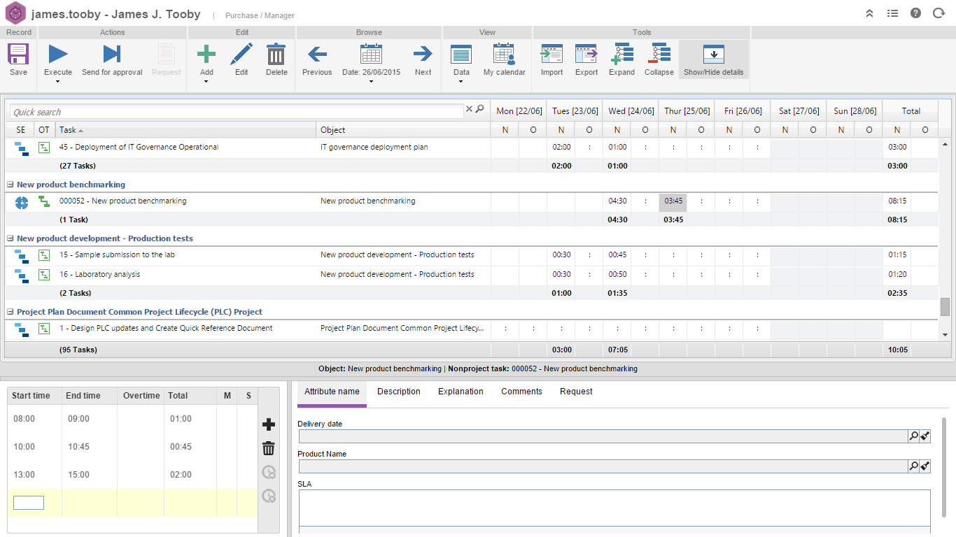Open the Date 26/06/2015 picker dropdown
956x537 pixels.
pos(371,82)
